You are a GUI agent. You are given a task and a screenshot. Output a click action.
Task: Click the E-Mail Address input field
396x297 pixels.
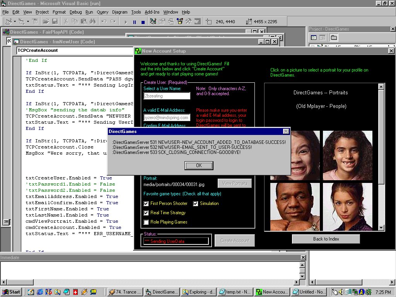[167, 118]
